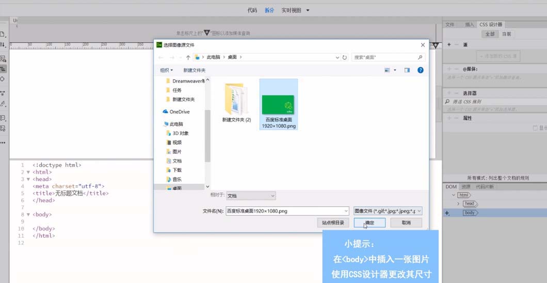Toggle the preview pane icon in dialog

(407, 70)
